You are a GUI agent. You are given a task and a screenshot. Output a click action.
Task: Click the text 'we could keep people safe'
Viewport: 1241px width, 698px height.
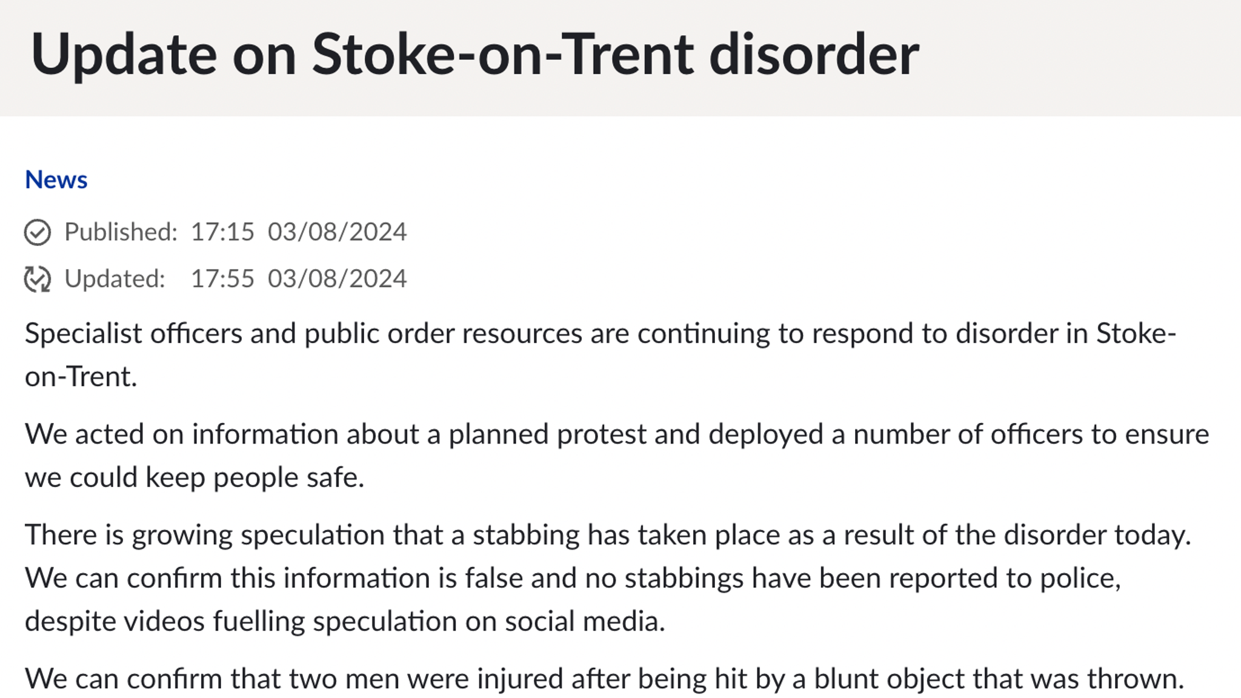pyautogui.click(x=194, y=477)
